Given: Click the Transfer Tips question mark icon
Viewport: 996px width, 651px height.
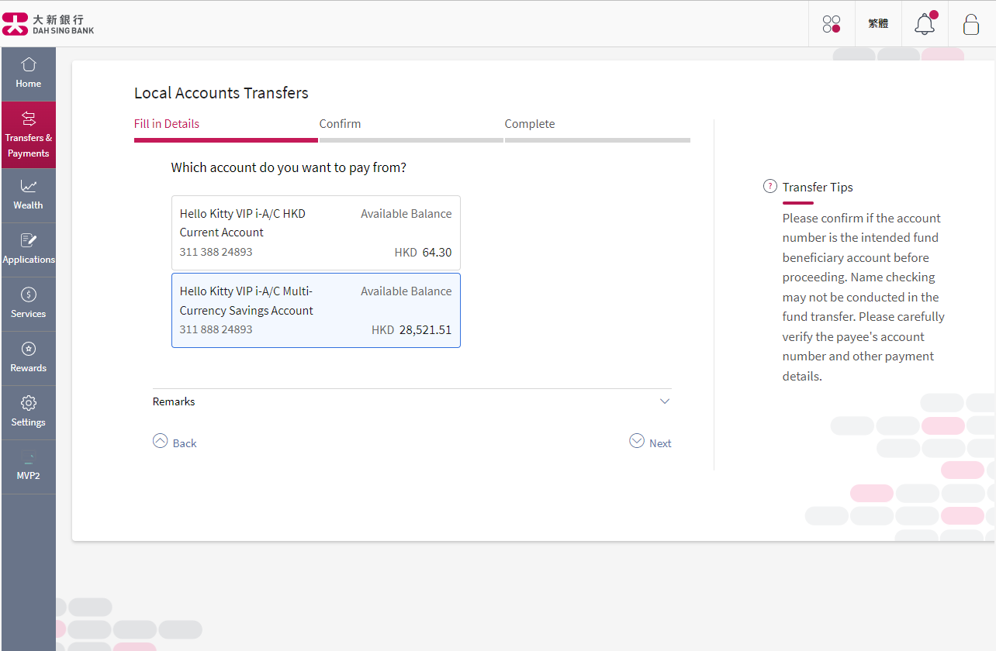Looking at the screenshot, I should point(770,186).
